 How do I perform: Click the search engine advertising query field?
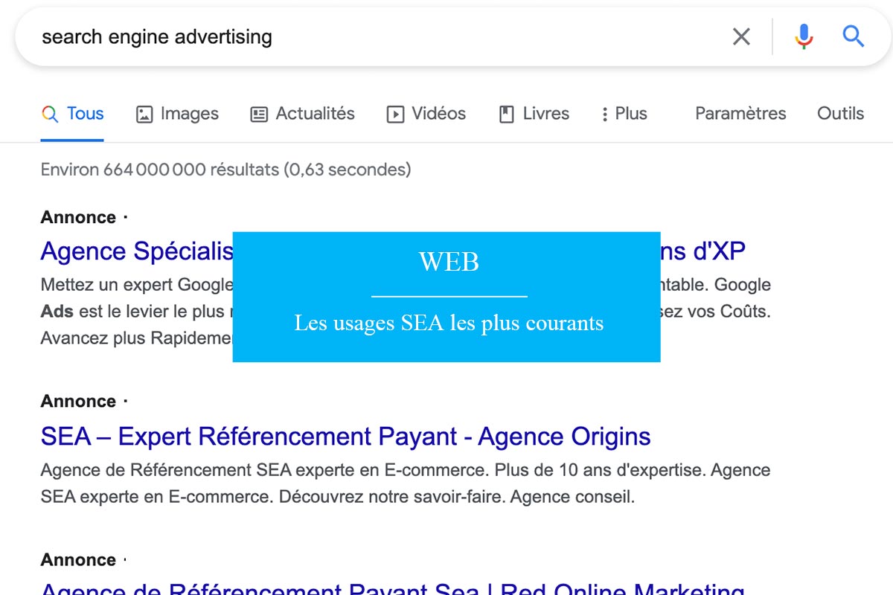(372, 36)
